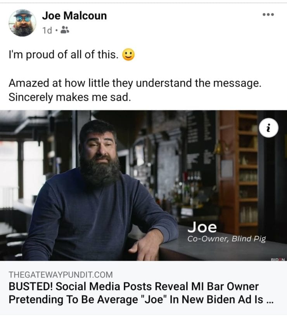Open the bearded man link preview image
The width and height of the screenshot is (287, 316).
pyautogui.click(x=143, y=185)
